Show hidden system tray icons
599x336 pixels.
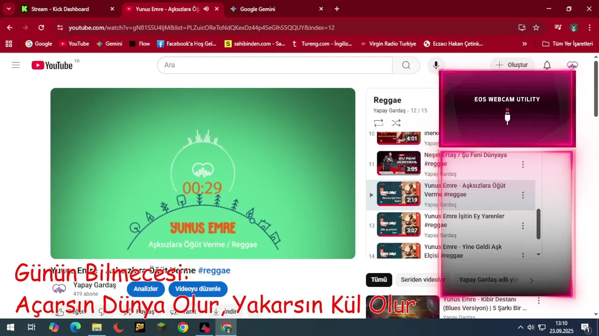coord(520,327)
